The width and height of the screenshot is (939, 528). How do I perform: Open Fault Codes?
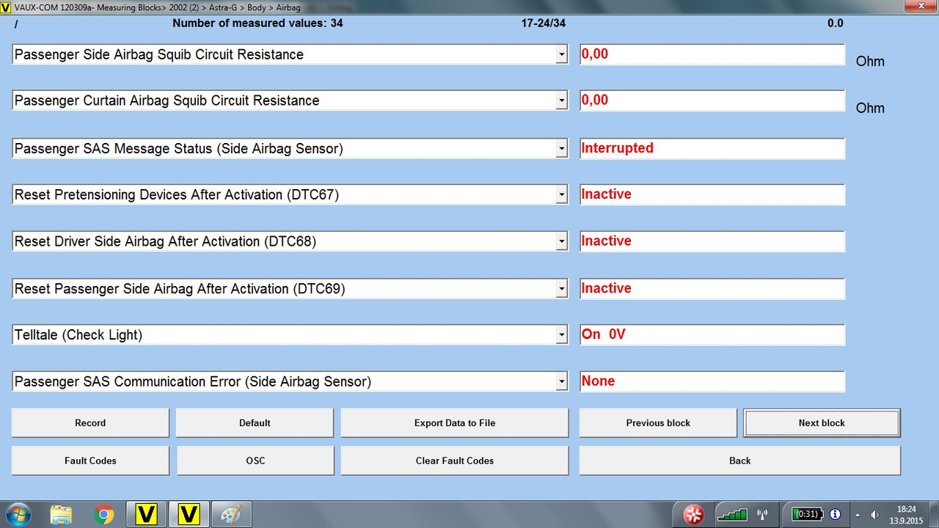tap(90, 461)
